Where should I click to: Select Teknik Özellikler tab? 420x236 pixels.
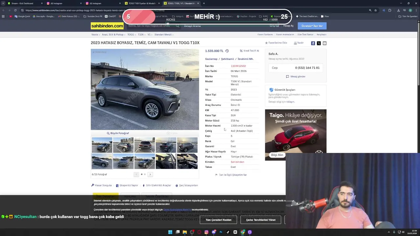(x=157, y=196)
